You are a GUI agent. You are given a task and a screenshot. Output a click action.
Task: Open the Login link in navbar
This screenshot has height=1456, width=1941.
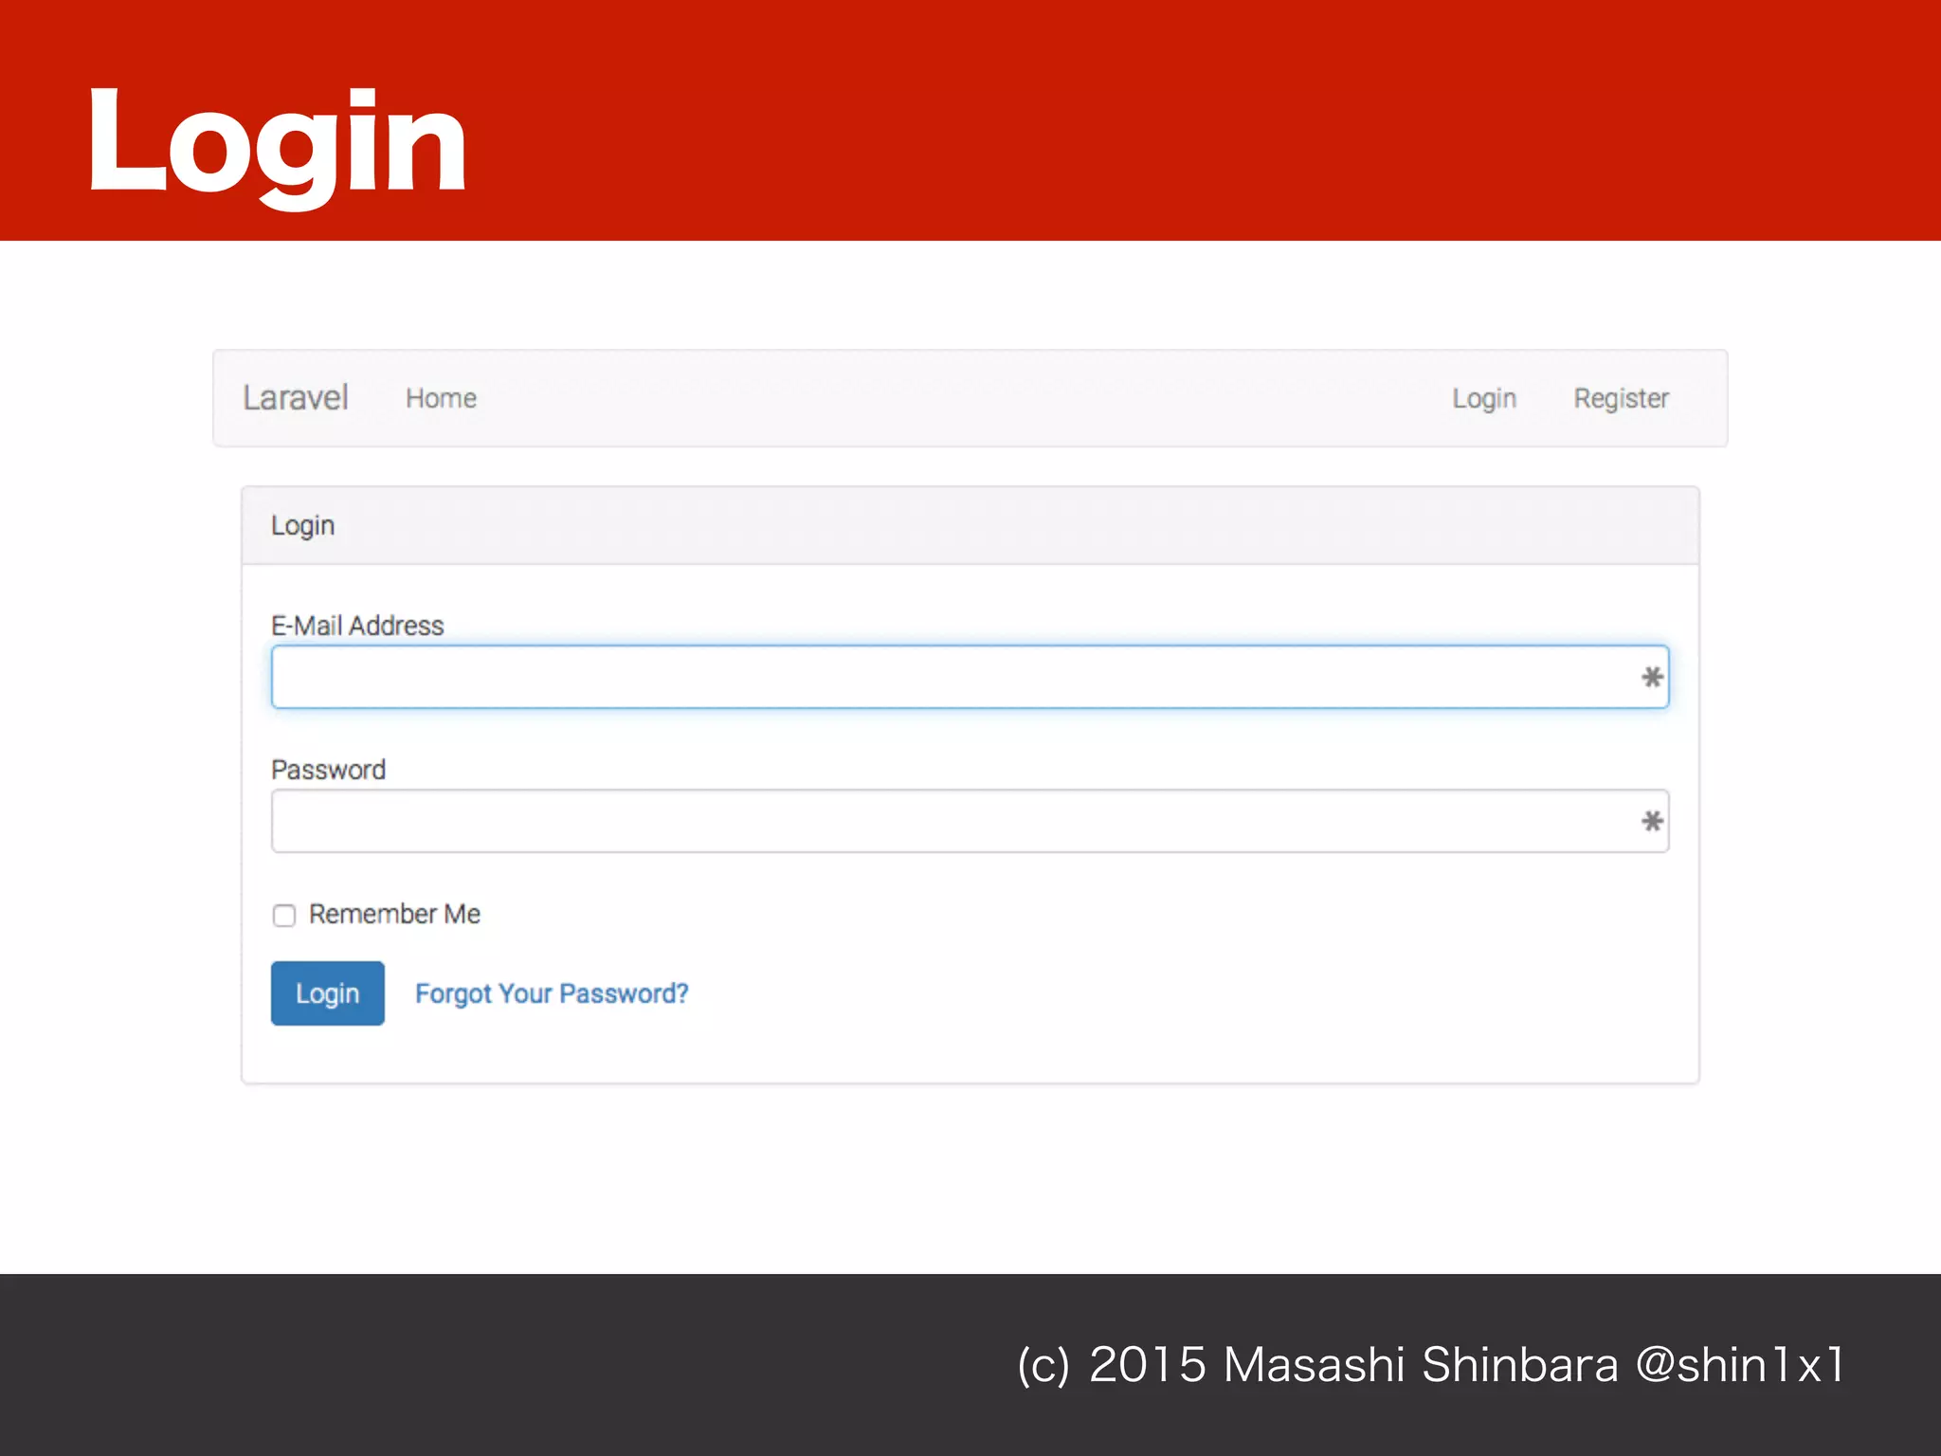click(1484, 399)
